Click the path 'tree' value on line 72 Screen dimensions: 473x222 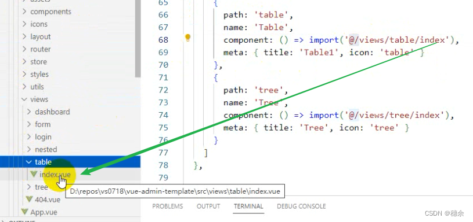point(269,90)
